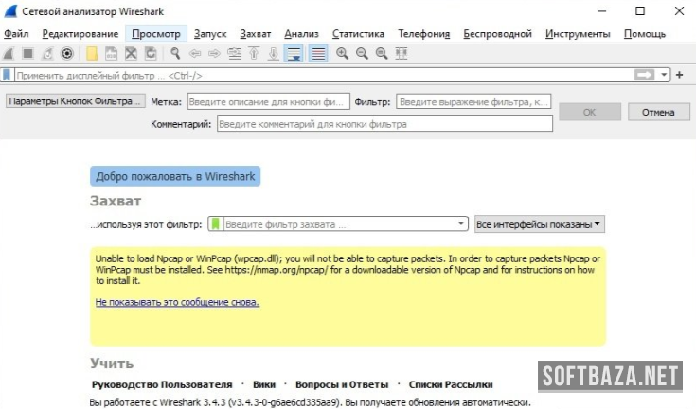Click the resize columns toolbar icon
Viewport: 696px width, 409px height.
(x=402, y=53)
